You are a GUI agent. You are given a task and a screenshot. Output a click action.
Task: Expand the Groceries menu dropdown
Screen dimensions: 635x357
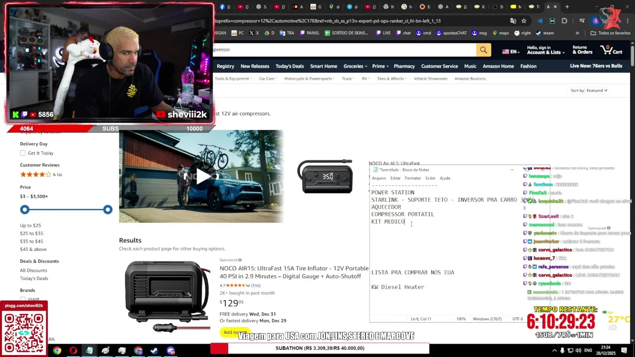tap(355, 66)
